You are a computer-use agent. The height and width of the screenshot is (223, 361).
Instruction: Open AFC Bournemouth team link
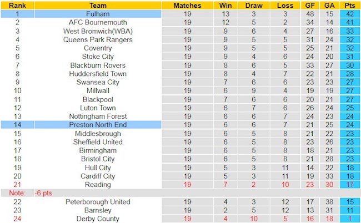pos(98,22)
